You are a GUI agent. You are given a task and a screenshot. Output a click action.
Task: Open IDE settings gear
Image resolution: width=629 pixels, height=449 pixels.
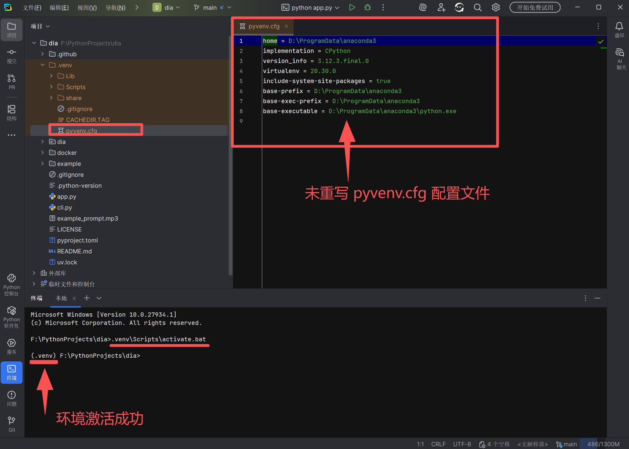[x=496, y=8]
